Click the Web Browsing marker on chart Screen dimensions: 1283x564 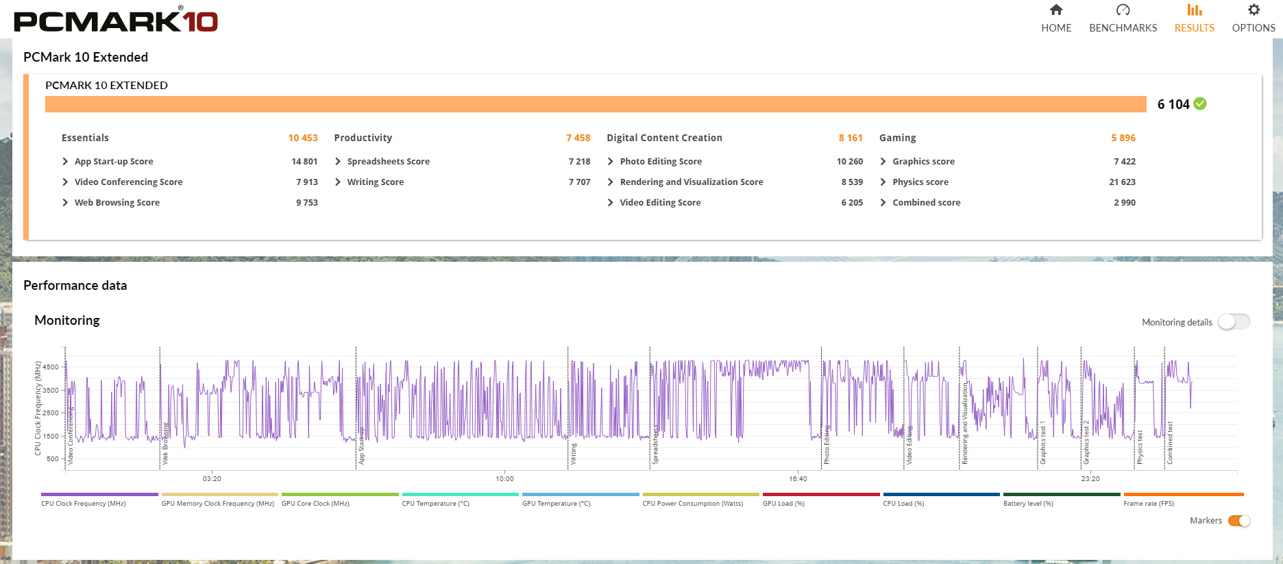pos(165,444)
